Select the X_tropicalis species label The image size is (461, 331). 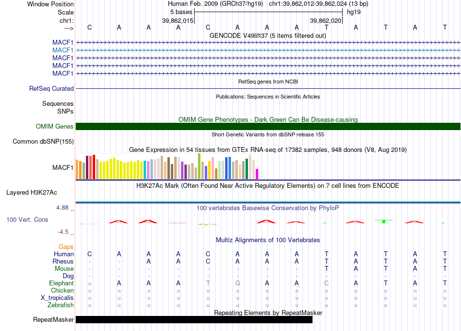coord(57,298)
